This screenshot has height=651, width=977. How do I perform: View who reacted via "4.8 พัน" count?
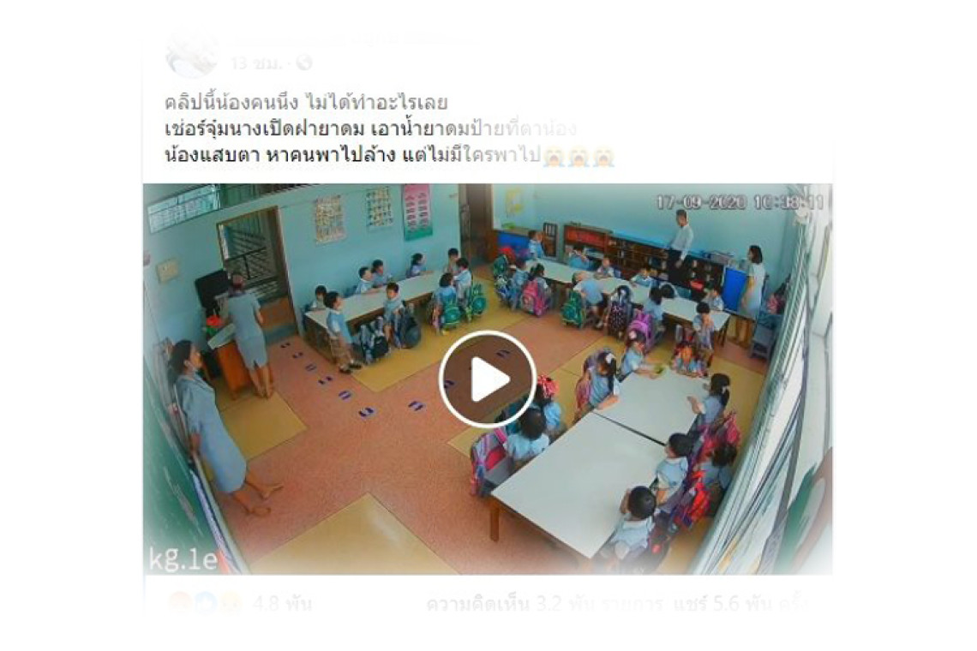point(282,603)
